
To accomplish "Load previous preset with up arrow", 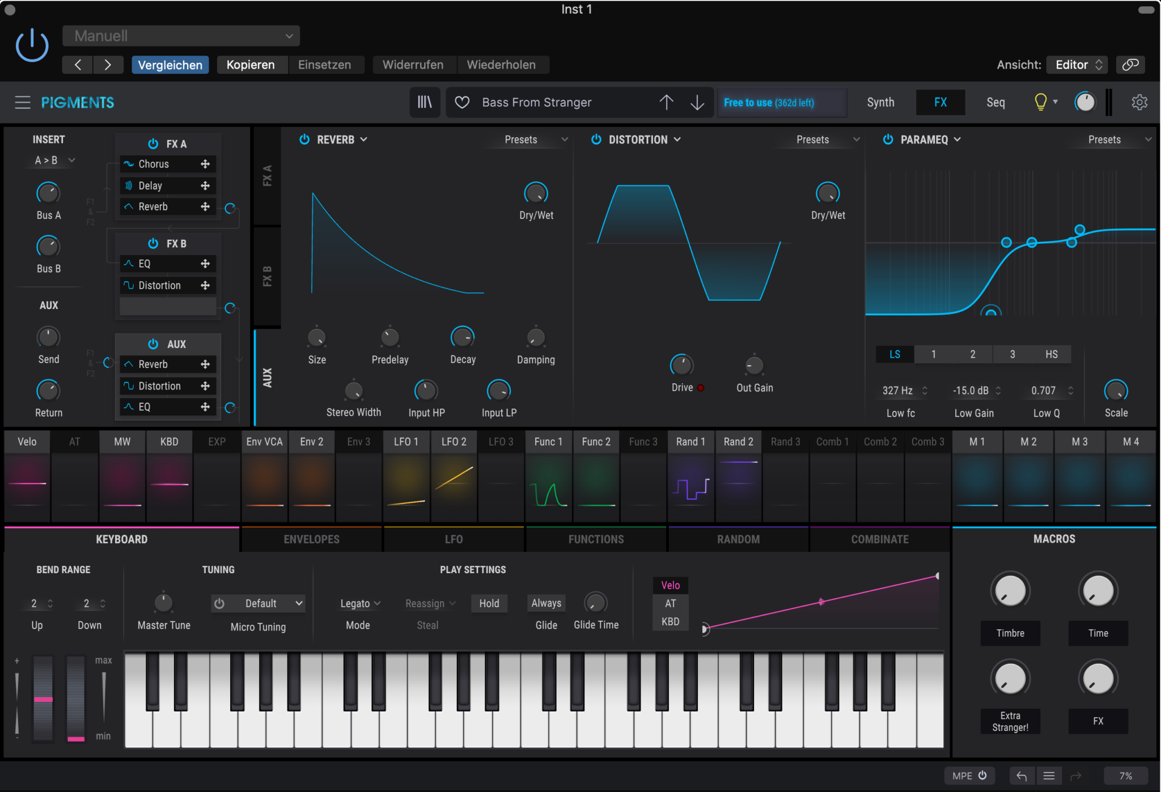I will point(667,103).
